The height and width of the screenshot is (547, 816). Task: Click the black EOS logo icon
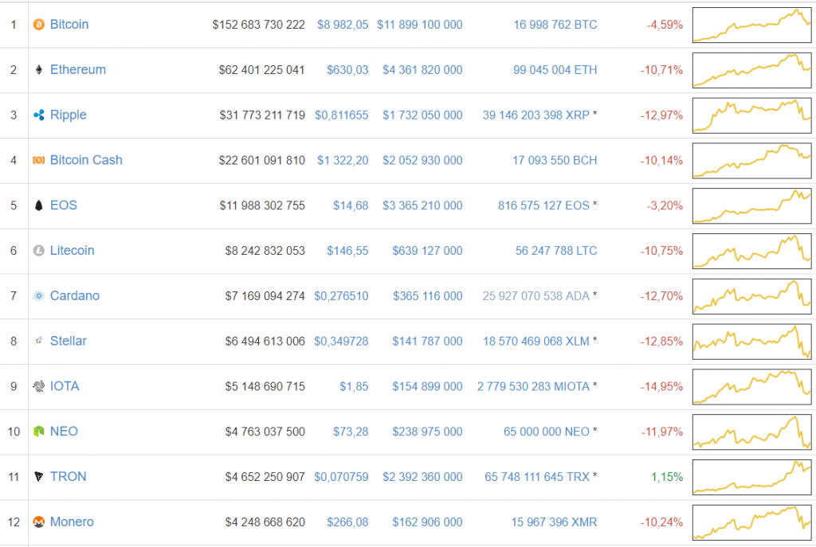pos(38,205)
